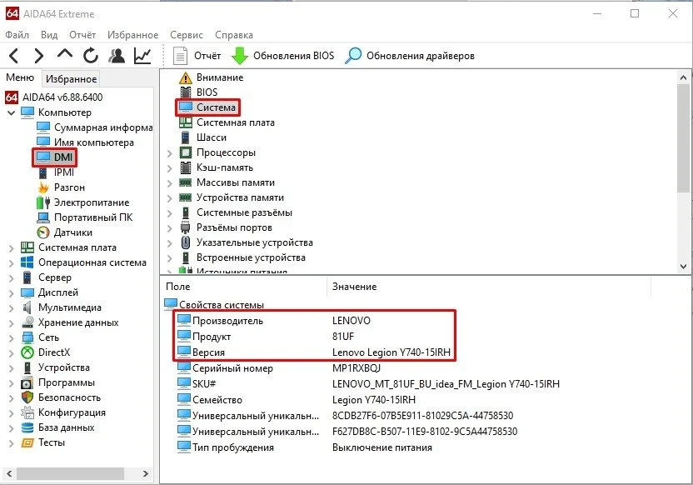693x485 pixels.
Task: Select the Шасси icon in the list
Action: [x=186, y=137]
